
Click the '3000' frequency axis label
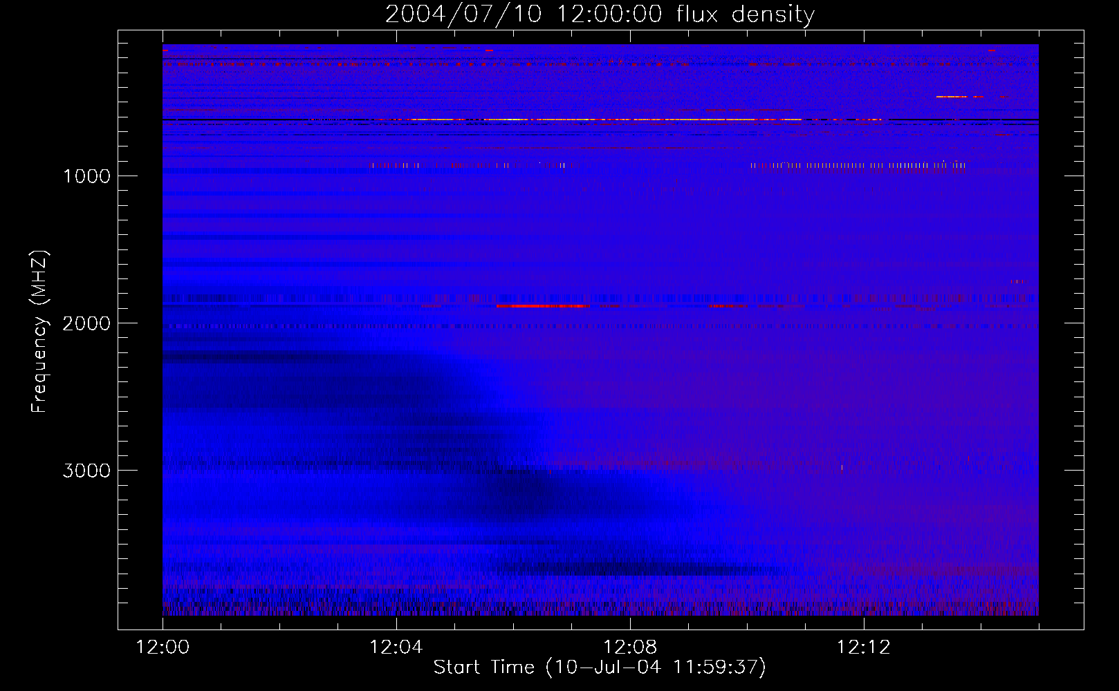[86, 471]
